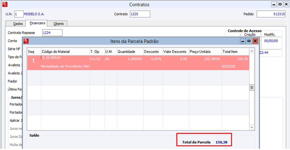290x150 pixels.
Task: Click the Contratos window app icon
Action: click(x=5, y=4)
